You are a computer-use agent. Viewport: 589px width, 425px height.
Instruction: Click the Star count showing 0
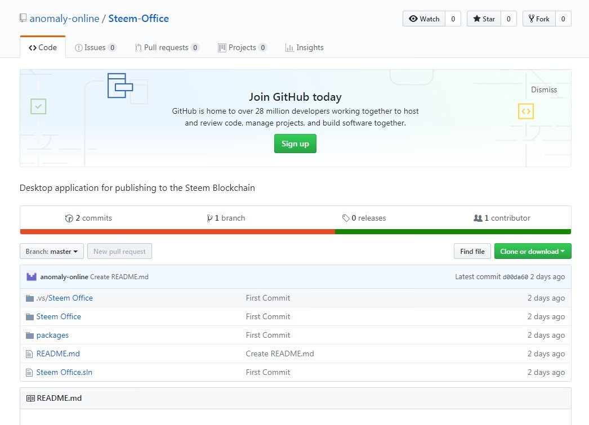(x=508, y=19)
